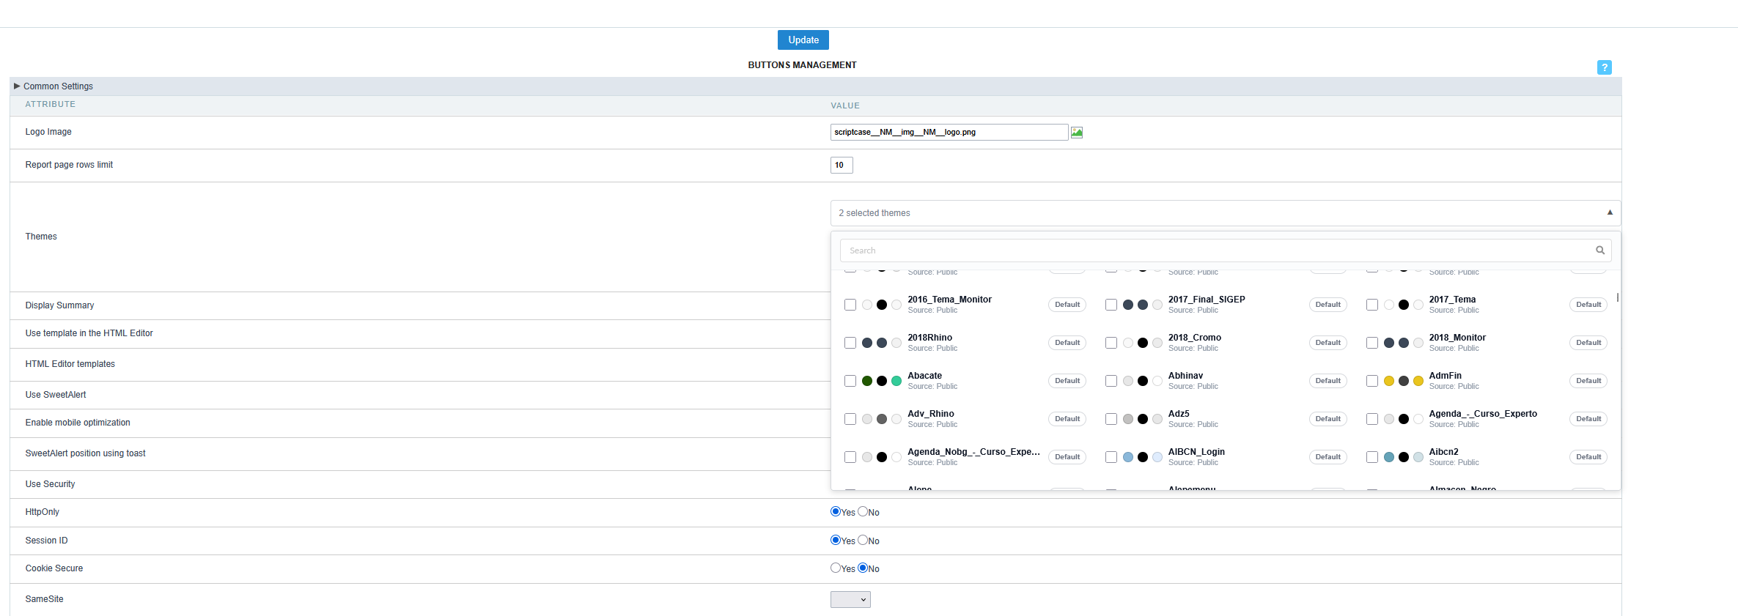The width and height of the screenshot is (1738, 616).
Task: Open the selected themes dropdown
Action: coord(1226,213)
